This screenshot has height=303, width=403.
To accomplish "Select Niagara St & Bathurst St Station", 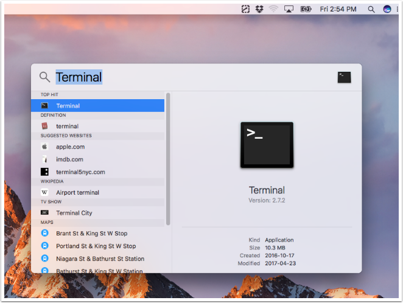I will [x=97, y=259].
